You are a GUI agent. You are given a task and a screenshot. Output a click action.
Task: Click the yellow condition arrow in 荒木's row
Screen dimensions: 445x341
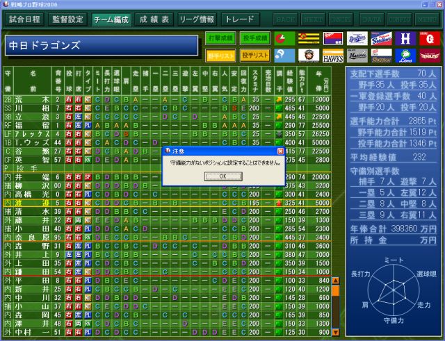(279, 100)
